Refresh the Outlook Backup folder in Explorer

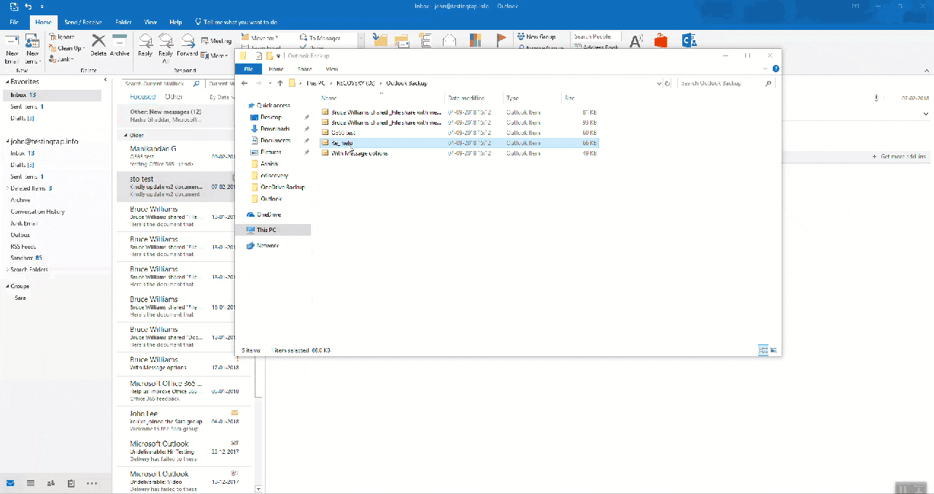click(668, 83)
